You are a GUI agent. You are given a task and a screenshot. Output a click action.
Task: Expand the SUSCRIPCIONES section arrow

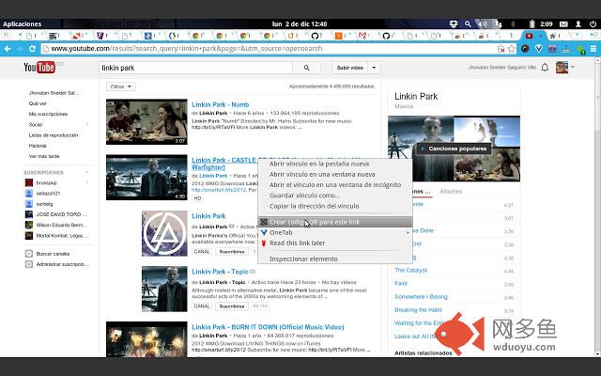(87, 172)
